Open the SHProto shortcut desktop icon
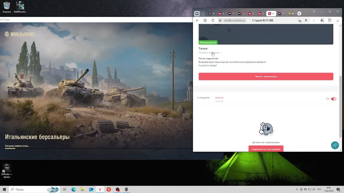The width and height of the screenshot is (344, 193). coord(7,171)
